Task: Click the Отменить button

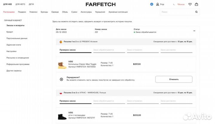Action: [x=174, y=79]
